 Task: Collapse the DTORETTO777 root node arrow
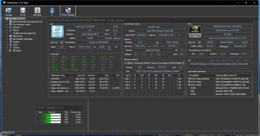4,18
